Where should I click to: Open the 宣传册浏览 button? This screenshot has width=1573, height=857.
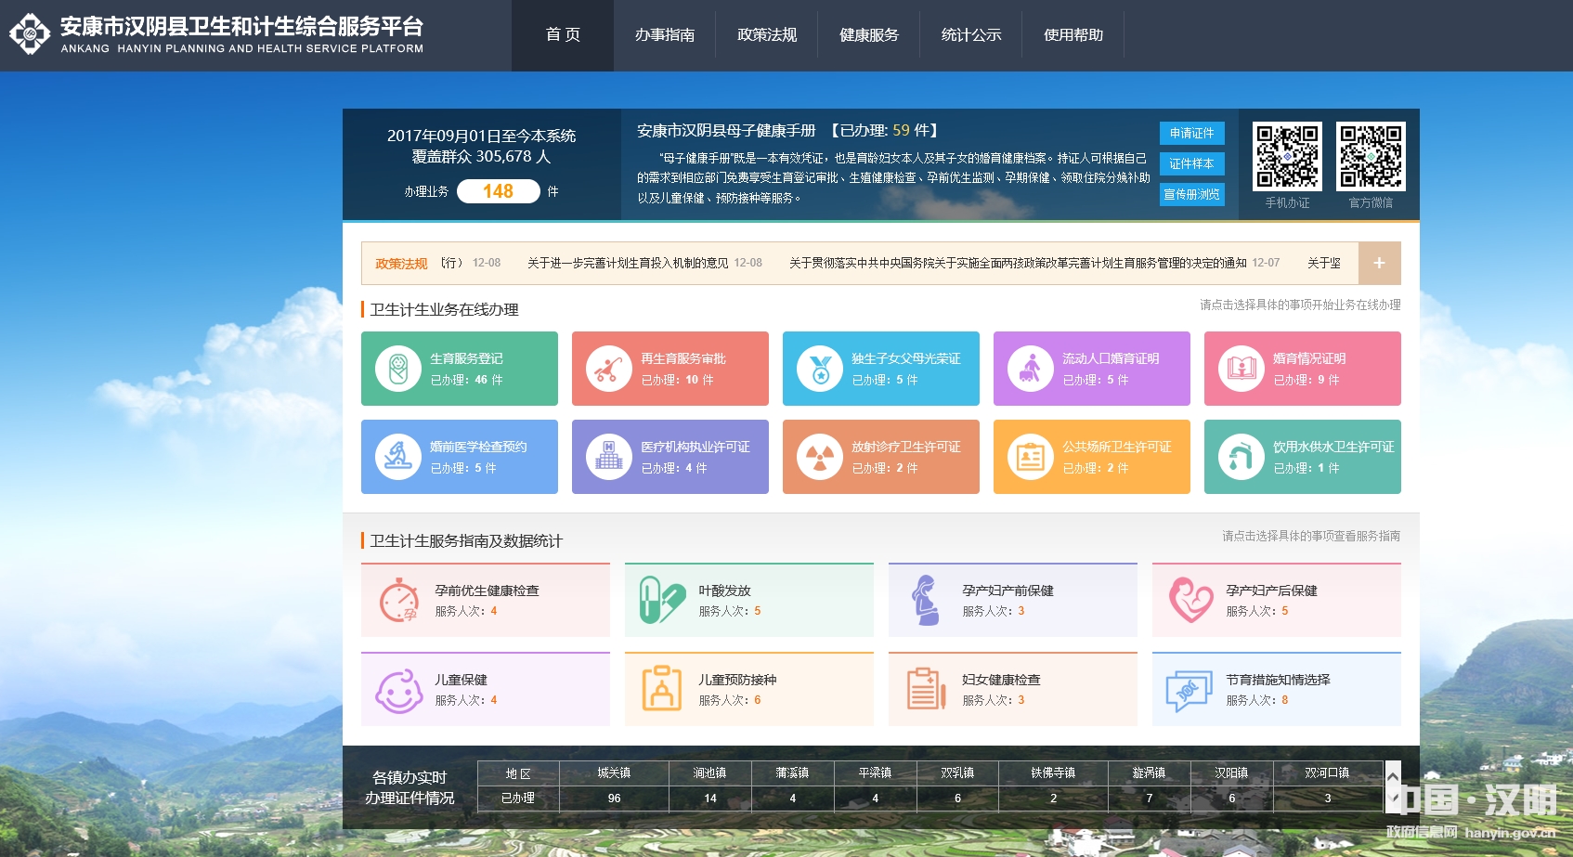(1192, 194)
